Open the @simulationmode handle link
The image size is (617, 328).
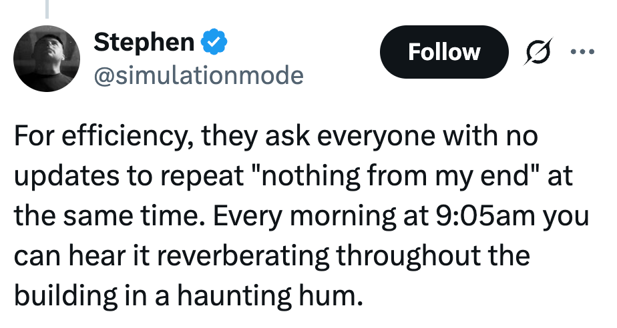pos(198,75)
